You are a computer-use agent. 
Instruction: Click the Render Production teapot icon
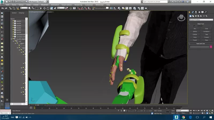pos(146,8)
